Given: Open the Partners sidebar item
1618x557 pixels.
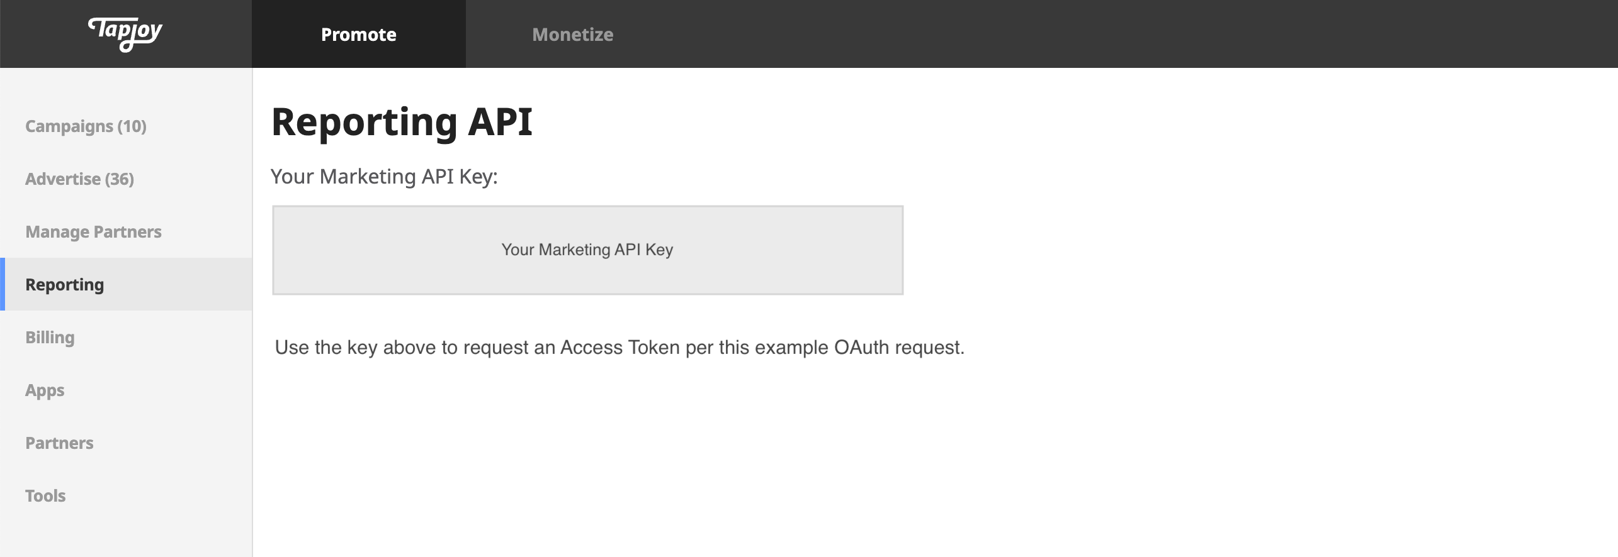Looking at the screenshot, I should click(x=59, y=443).
